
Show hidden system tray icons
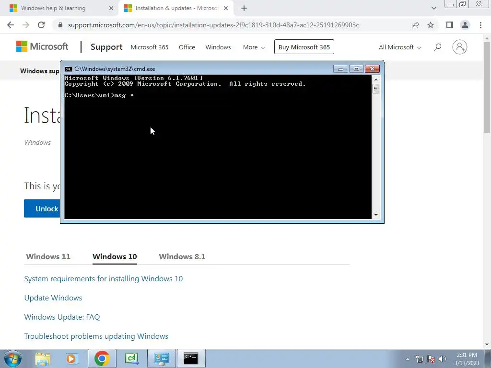pos(408,359)
